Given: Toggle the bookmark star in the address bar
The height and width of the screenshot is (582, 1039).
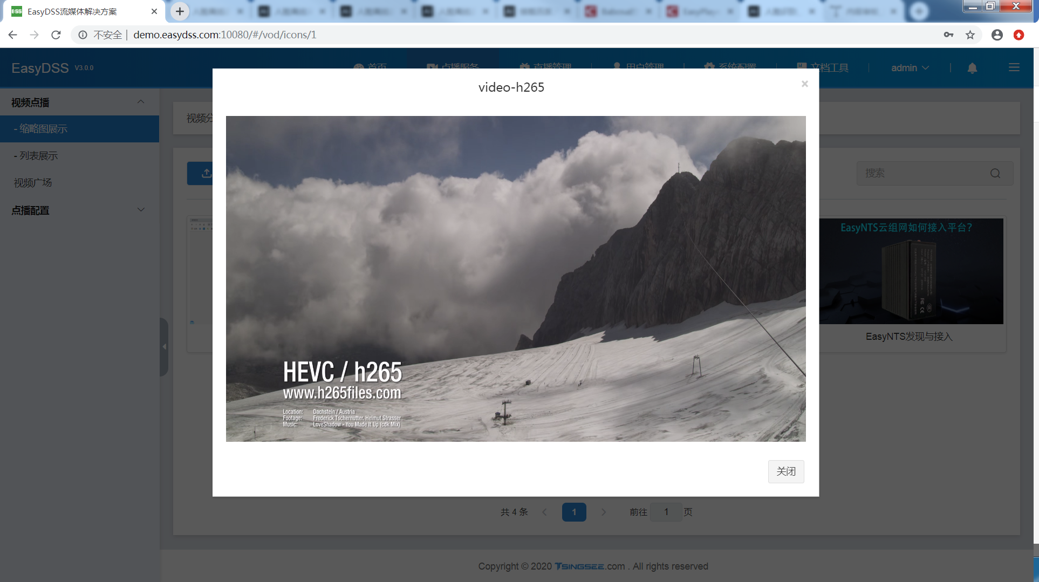Looking at the screenshot, I should pos(970,35).
